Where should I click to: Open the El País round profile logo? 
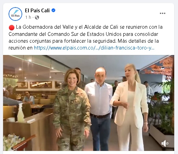point(15,14)
